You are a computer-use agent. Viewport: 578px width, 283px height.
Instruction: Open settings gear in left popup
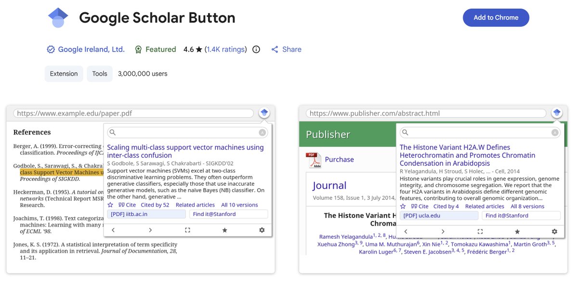coord(262,230)
